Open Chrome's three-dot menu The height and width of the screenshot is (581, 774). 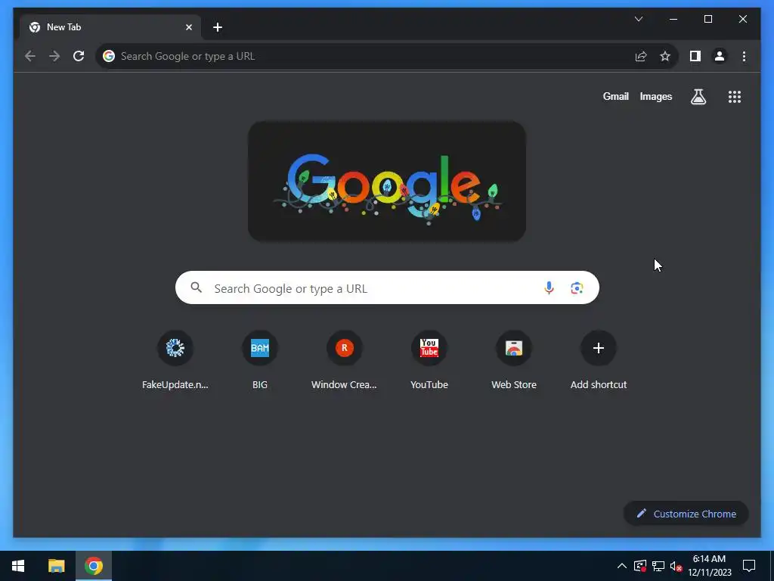744,56
